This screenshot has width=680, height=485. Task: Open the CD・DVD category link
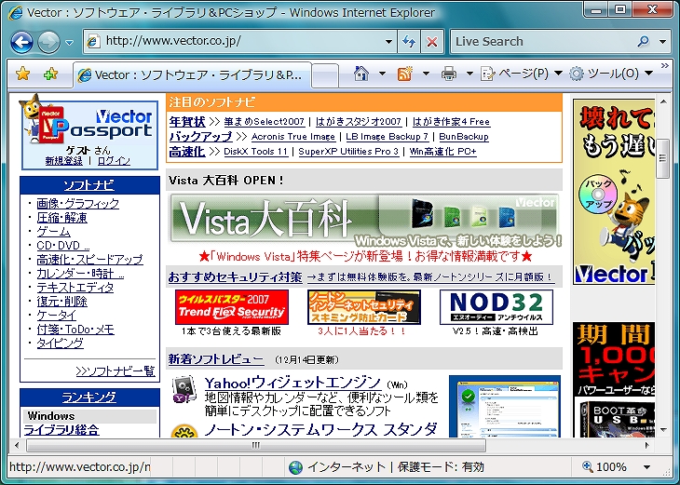63,246
